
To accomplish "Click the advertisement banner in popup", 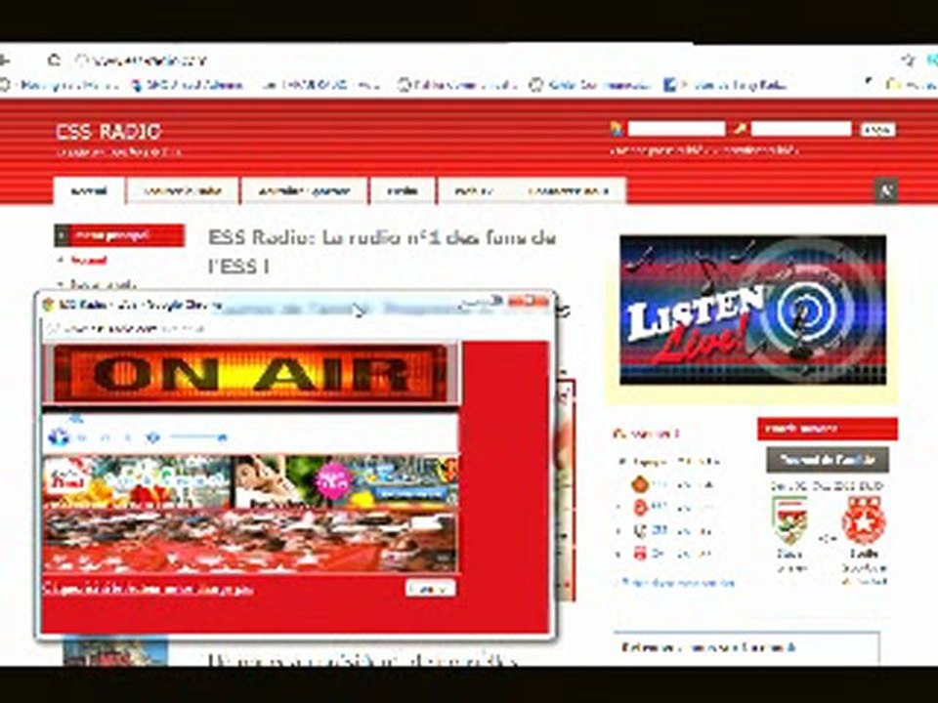I will tap(250, 481).
